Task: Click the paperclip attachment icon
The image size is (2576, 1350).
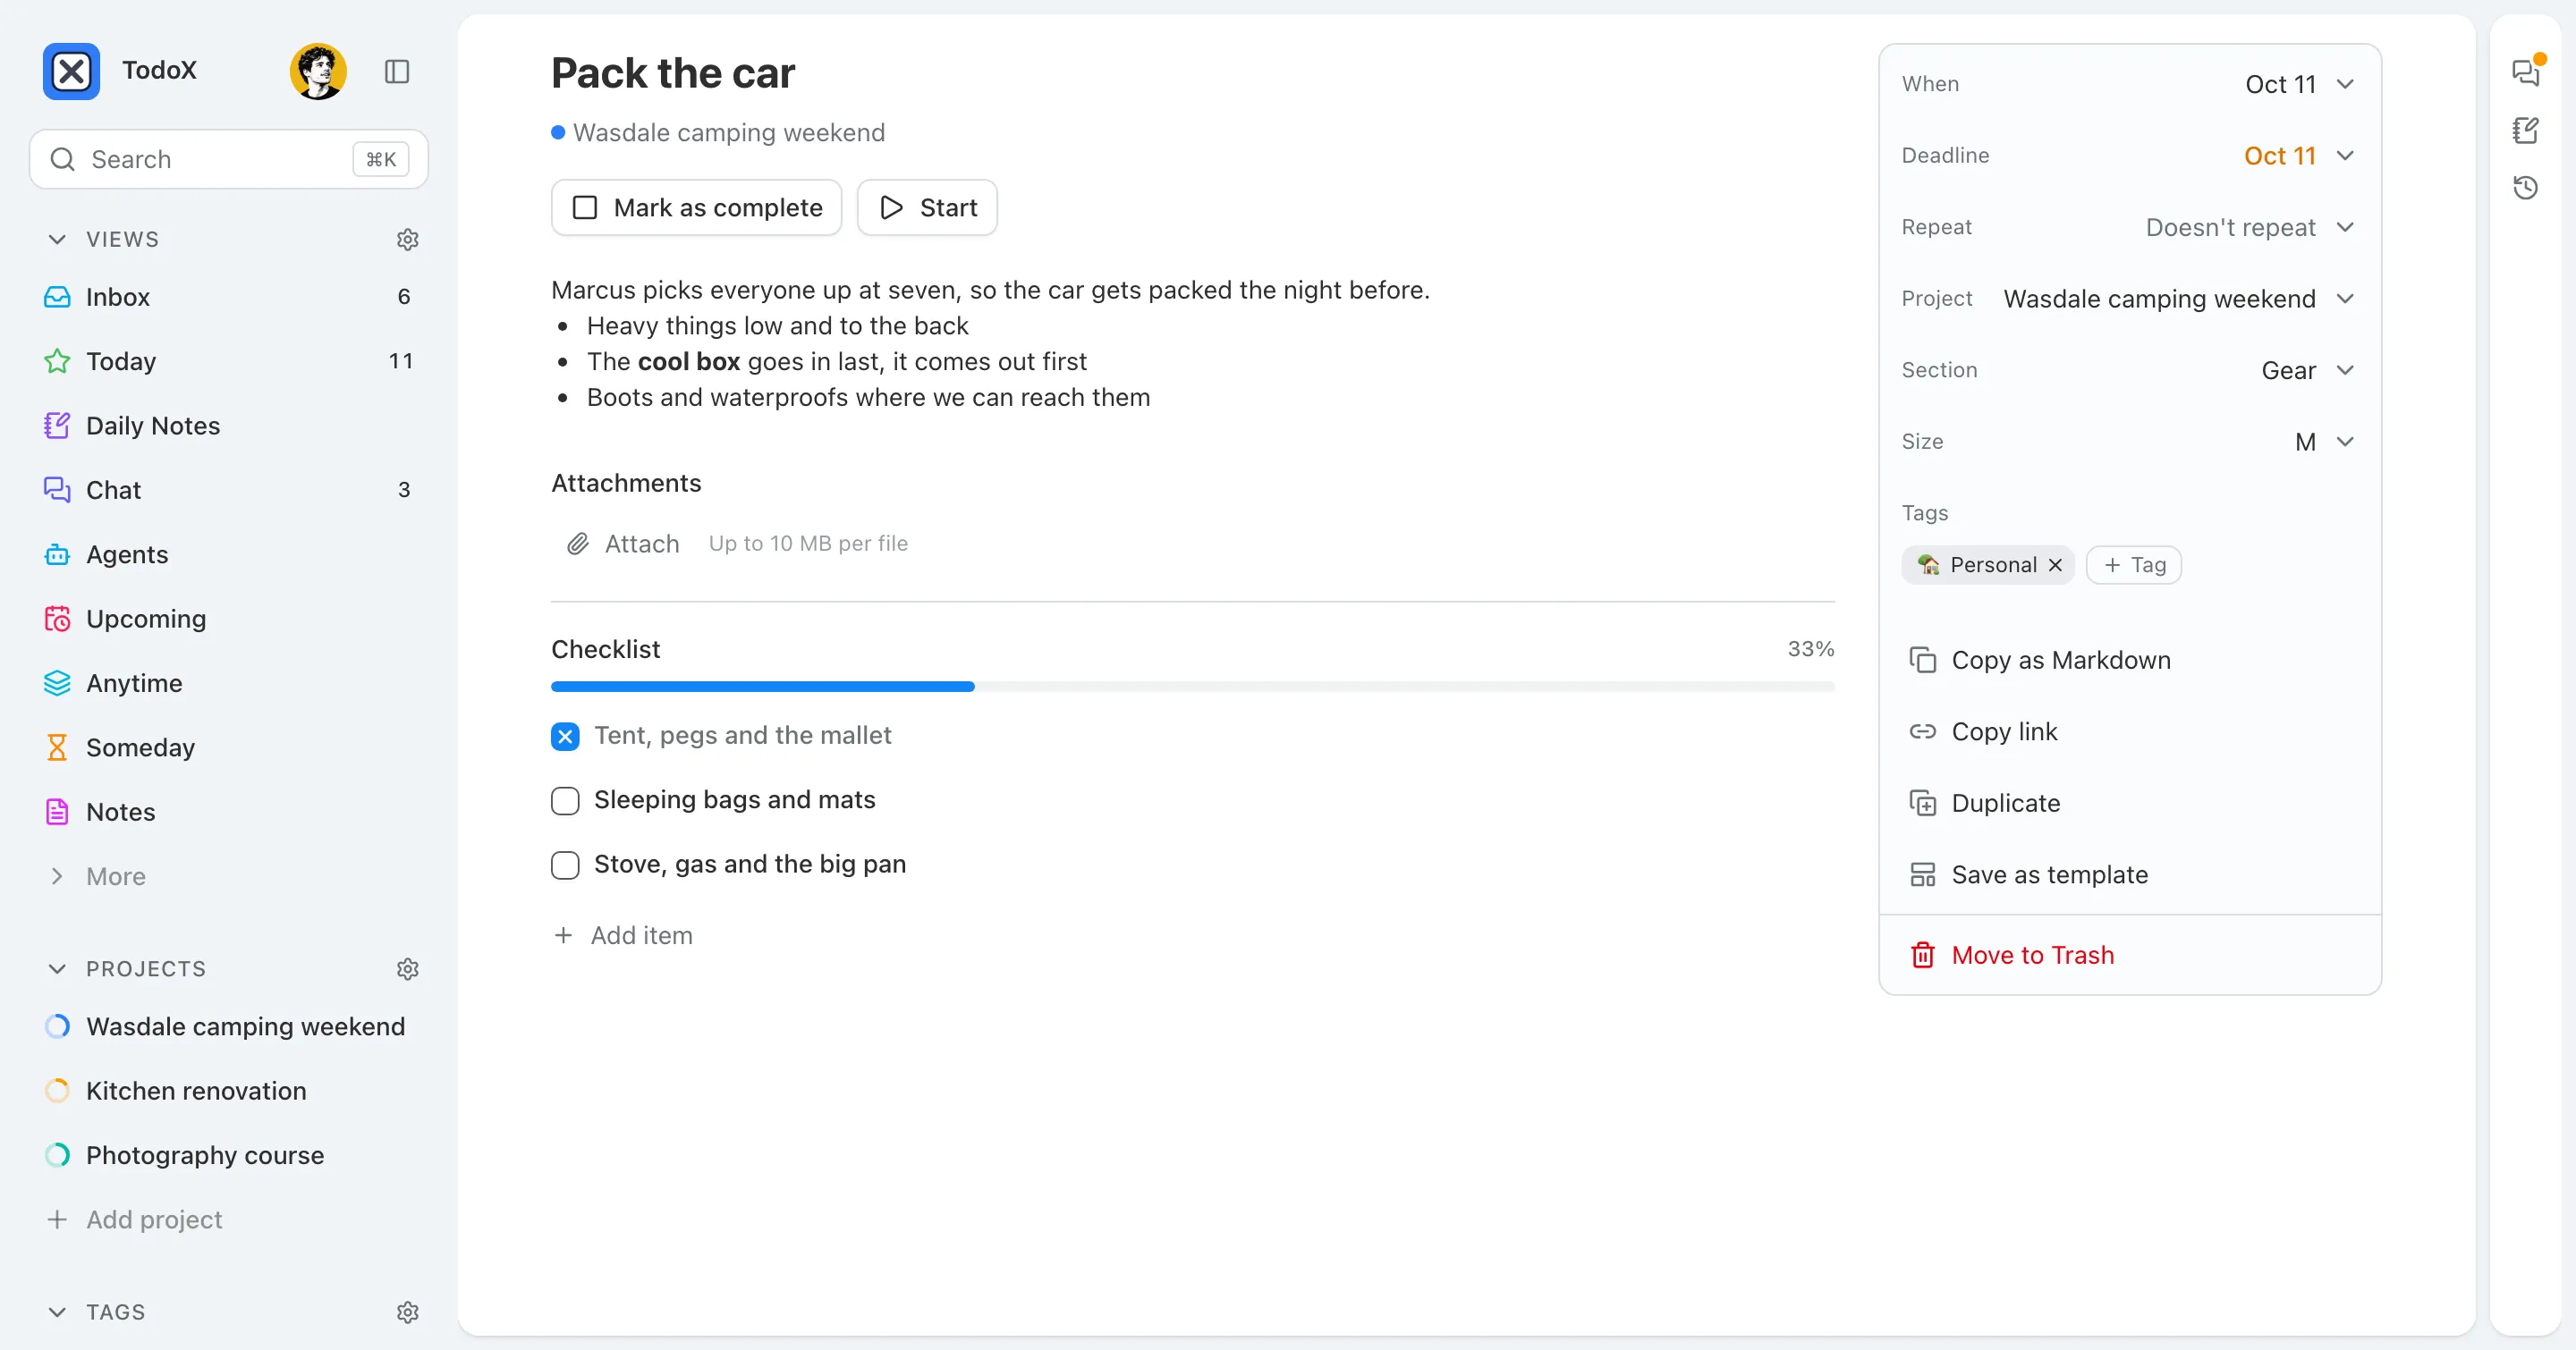Action: [x=577, y=544]
